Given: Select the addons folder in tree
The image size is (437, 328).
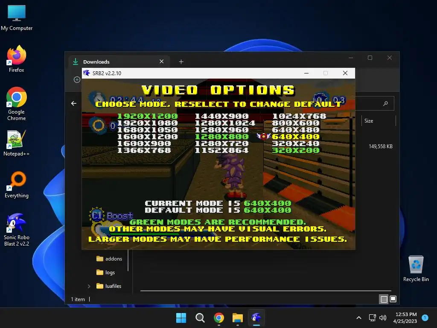Looking at the screenshot, I should [x=109, y=259].
